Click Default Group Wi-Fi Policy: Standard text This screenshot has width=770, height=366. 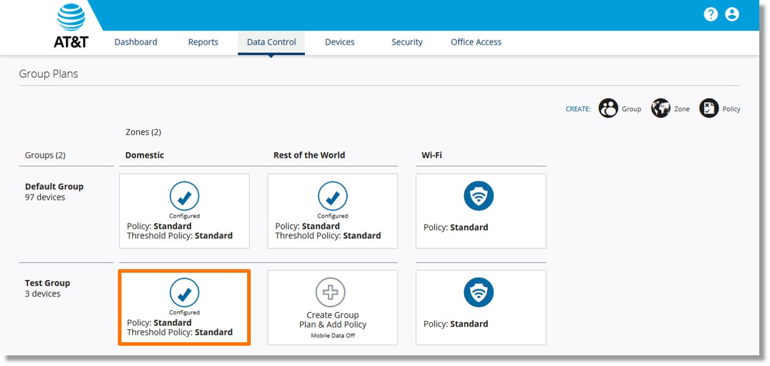pyautogui.click(x=456, y=228)
